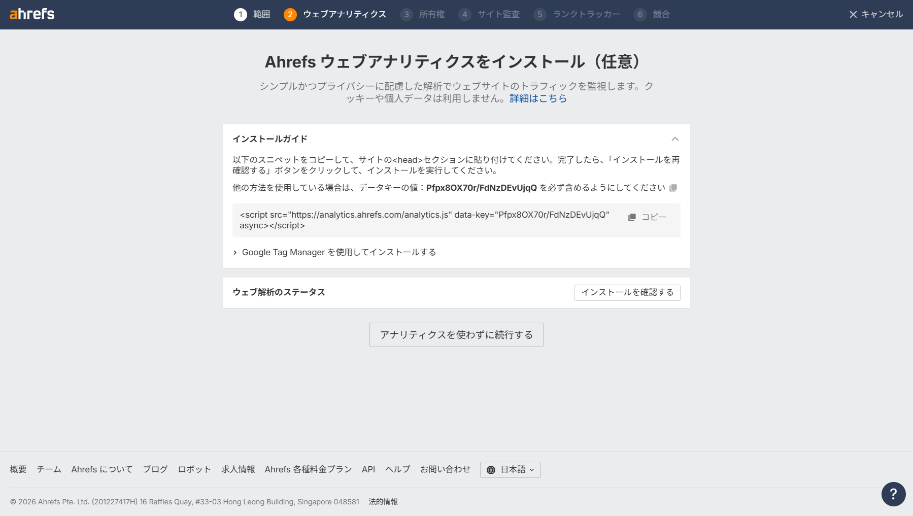913x516 pixels.
Task: Copy the data key with its copy icon
Action: (673, 188)
